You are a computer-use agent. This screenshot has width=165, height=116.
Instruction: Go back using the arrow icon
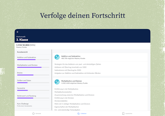point(17,32)
